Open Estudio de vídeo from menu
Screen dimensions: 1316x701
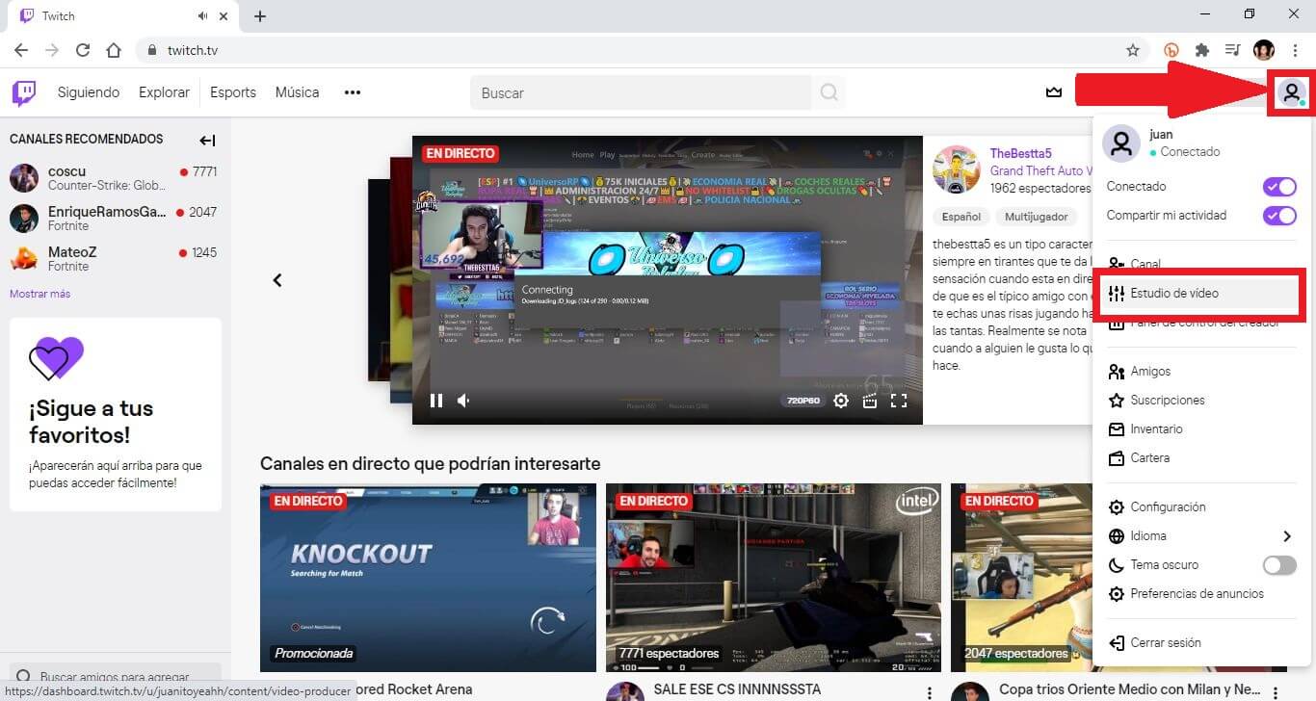point(1200,293)
